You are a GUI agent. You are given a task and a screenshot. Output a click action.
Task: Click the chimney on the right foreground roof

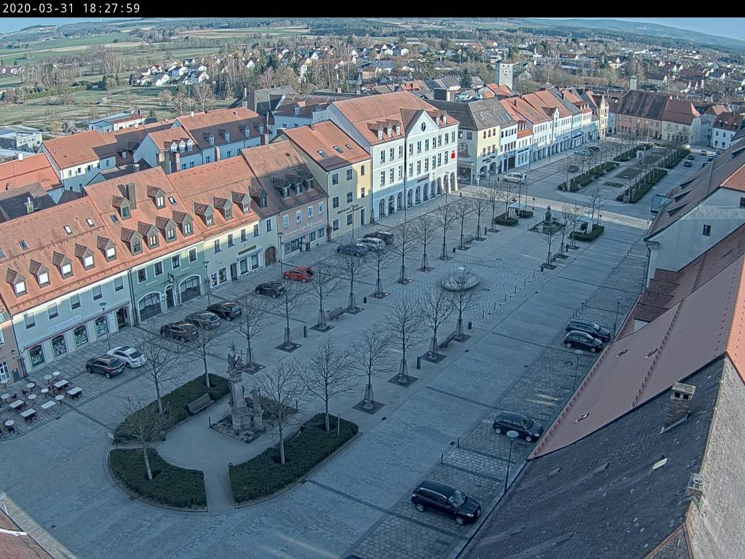coord(678,404)
